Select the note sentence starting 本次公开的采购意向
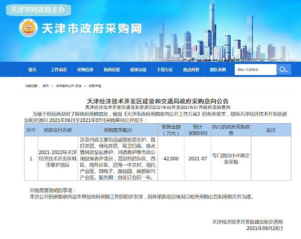301x239 pixels. (x=142, y=196)
